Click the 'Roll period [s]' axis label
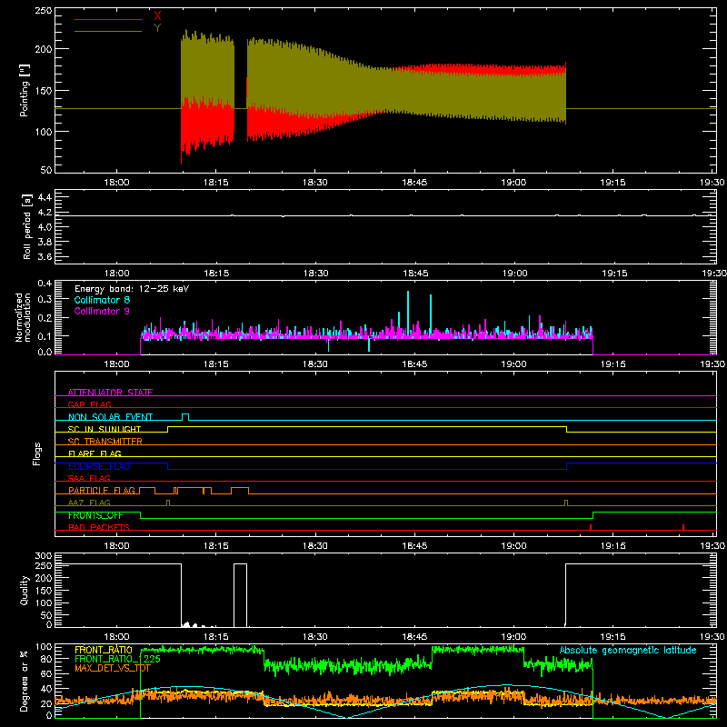727x727 pixels. (27, 226)
